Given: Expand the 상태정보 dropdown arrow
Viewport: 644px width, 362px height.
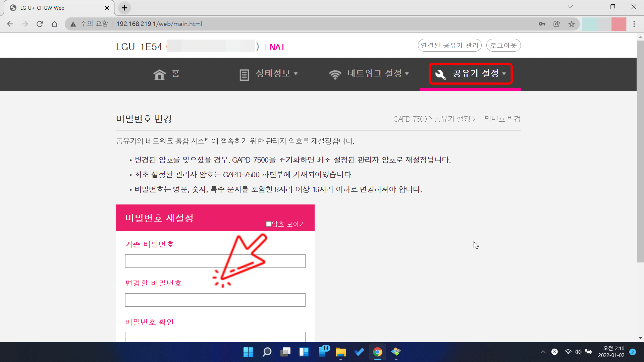Looking at the screenshot, I should [296, 74].
